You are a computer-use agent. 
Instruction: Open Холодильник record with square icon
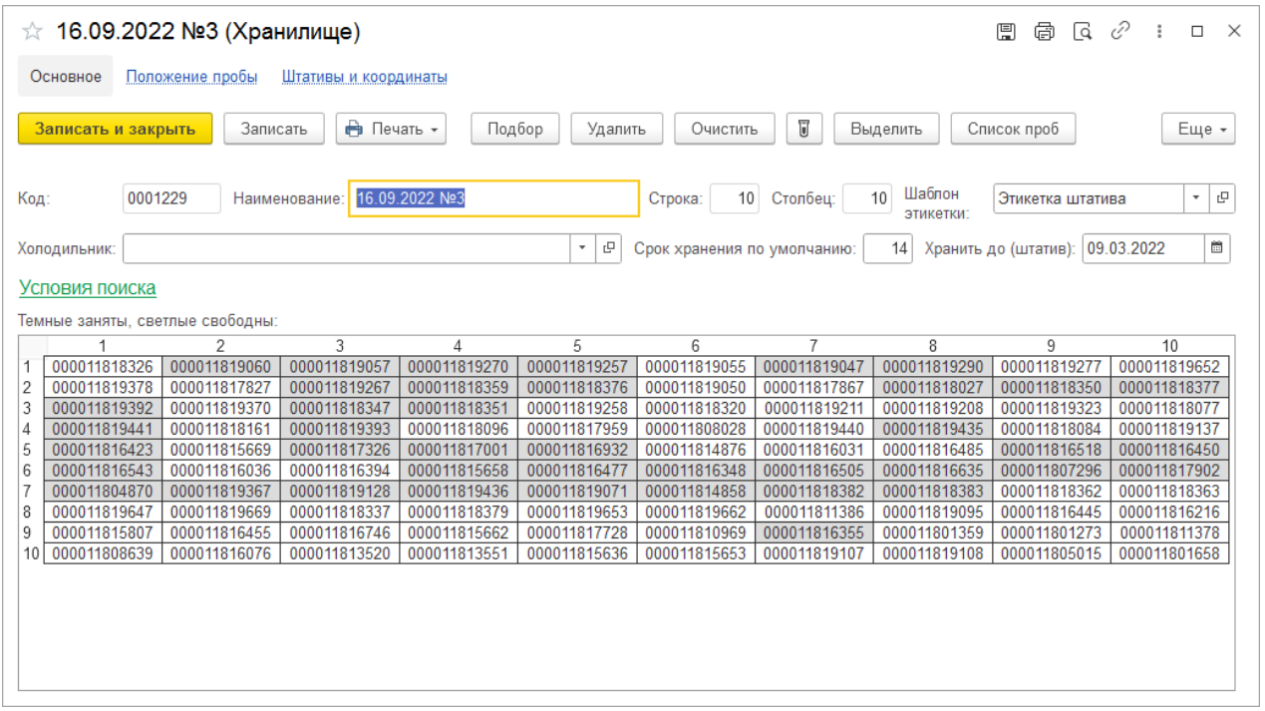coord(608,248)
